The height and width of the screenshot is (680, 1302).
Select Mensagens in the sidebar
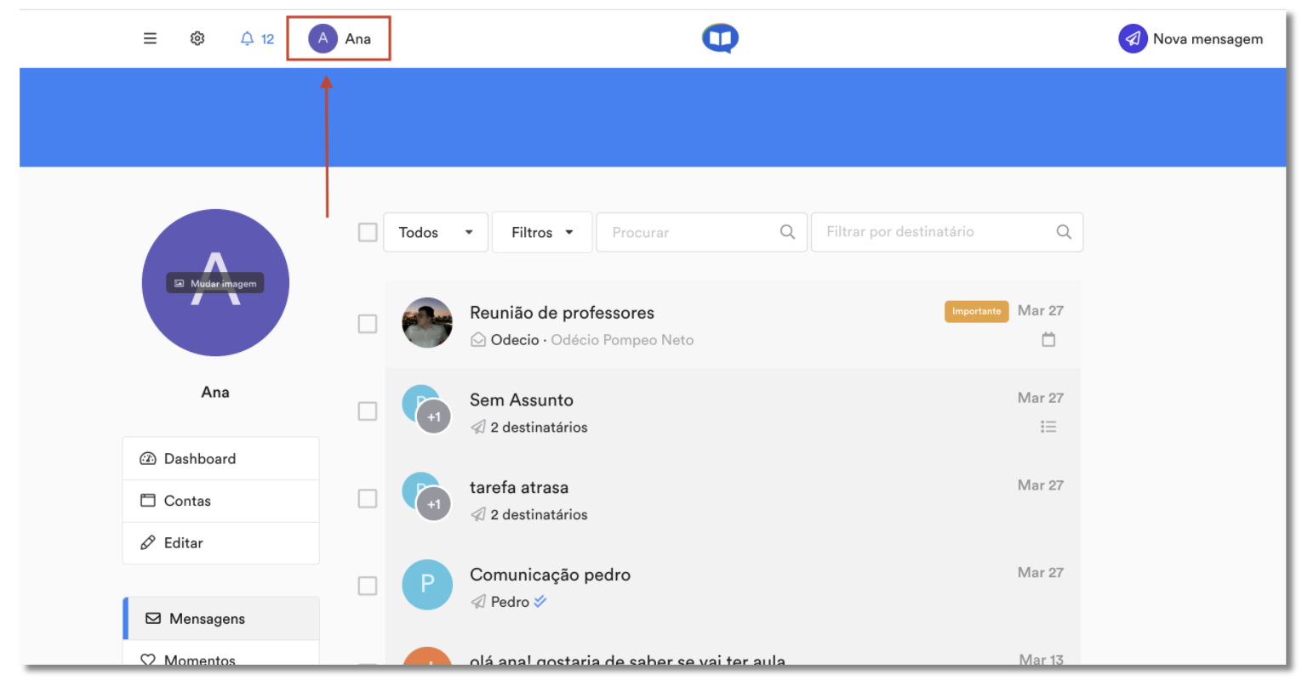(220, 619)
